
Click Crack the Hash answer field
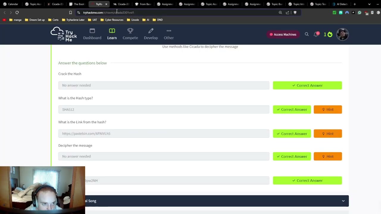coord(164,85)
